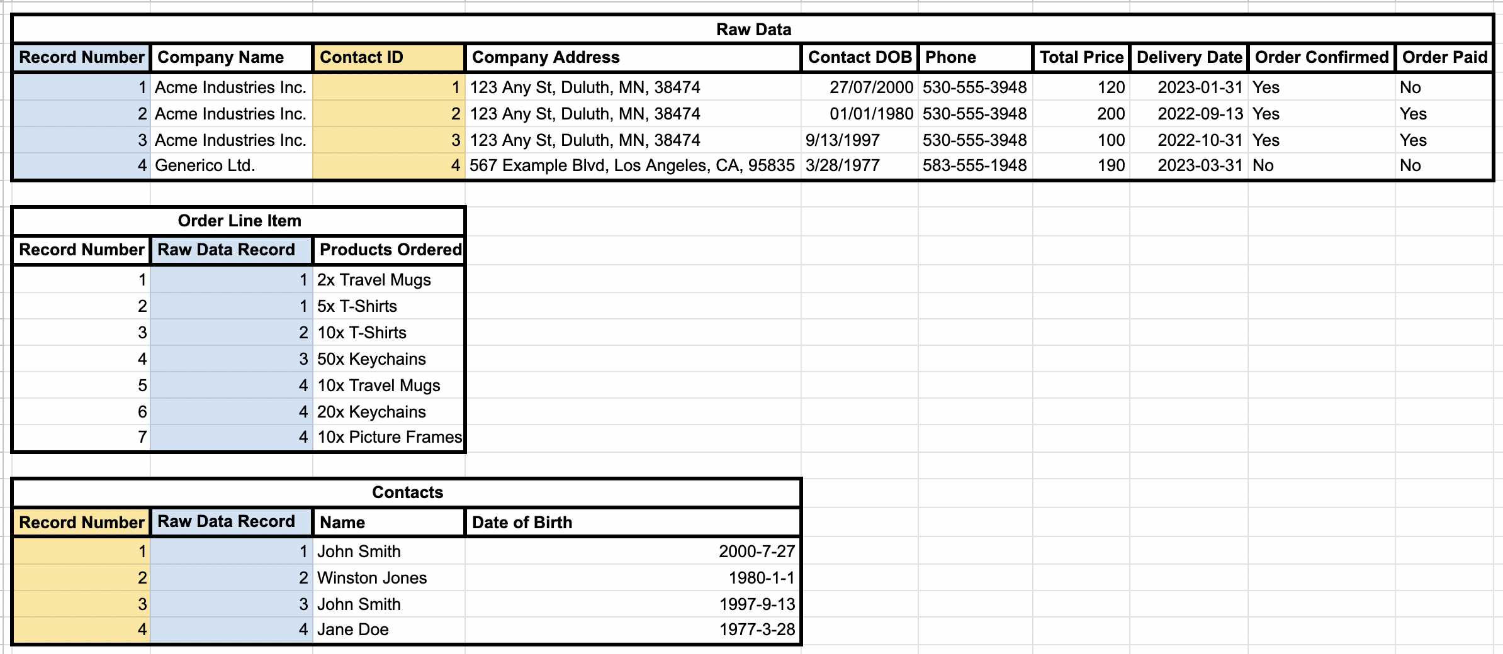This screenshot has height=654, width=1503.
Task: Select the 583-555-1948 phone cell
Action: (x=976, y=166)
